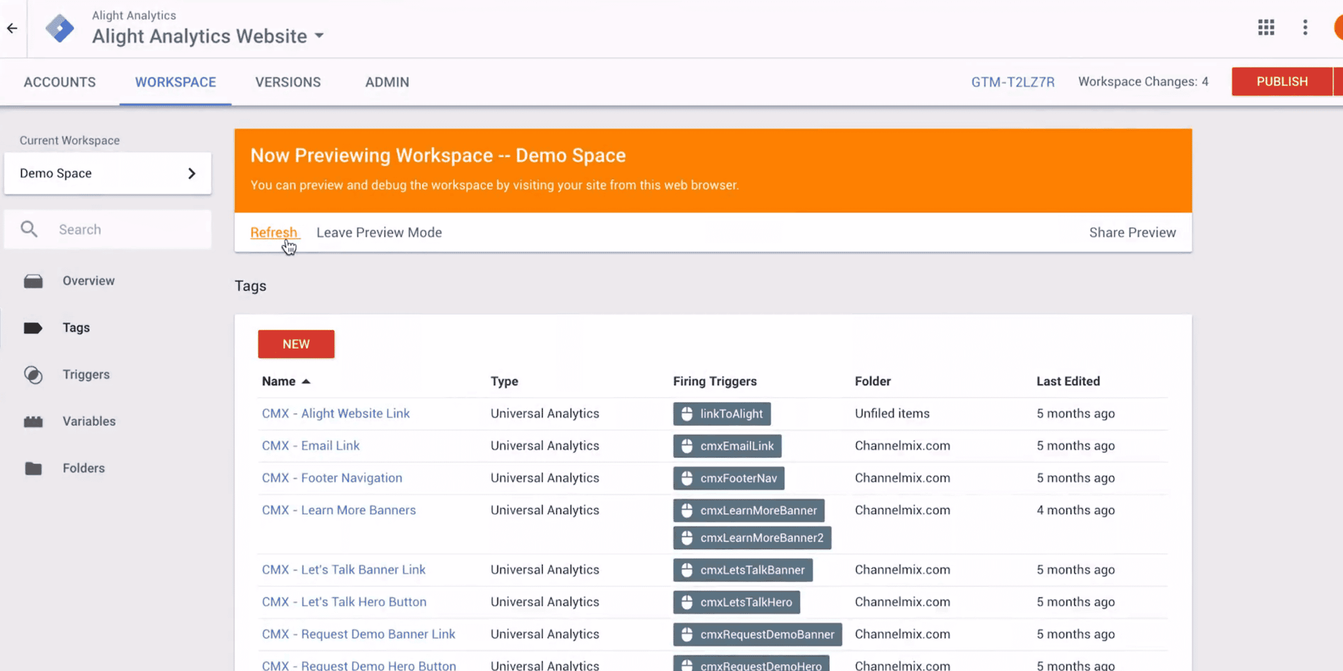
Task: Click mouse icon on cmxLearnMoreBanner2 trigger
Action: click(687, 538)
